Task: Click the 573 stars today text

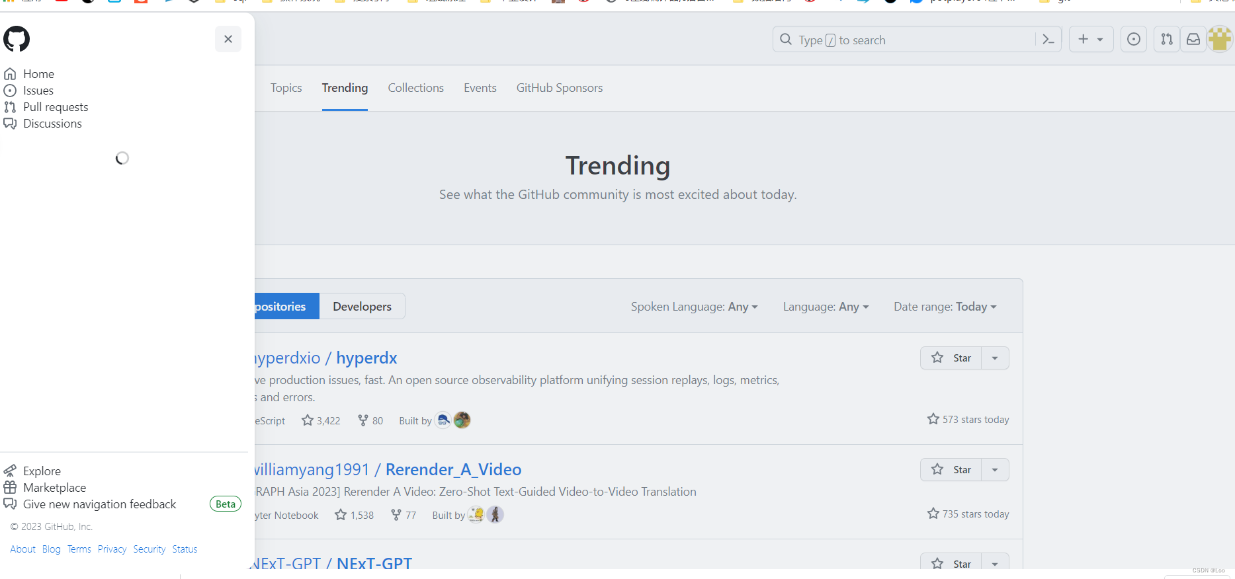Action: tap(968, 419)
